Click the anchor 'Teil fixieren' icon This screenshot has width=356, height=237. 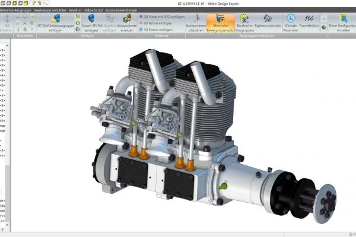pyautogui.click(x=7, y=18)
